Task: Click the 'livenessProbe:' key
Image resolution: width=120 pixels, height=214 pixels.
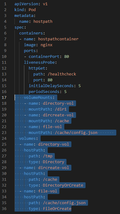Action: 40,63
